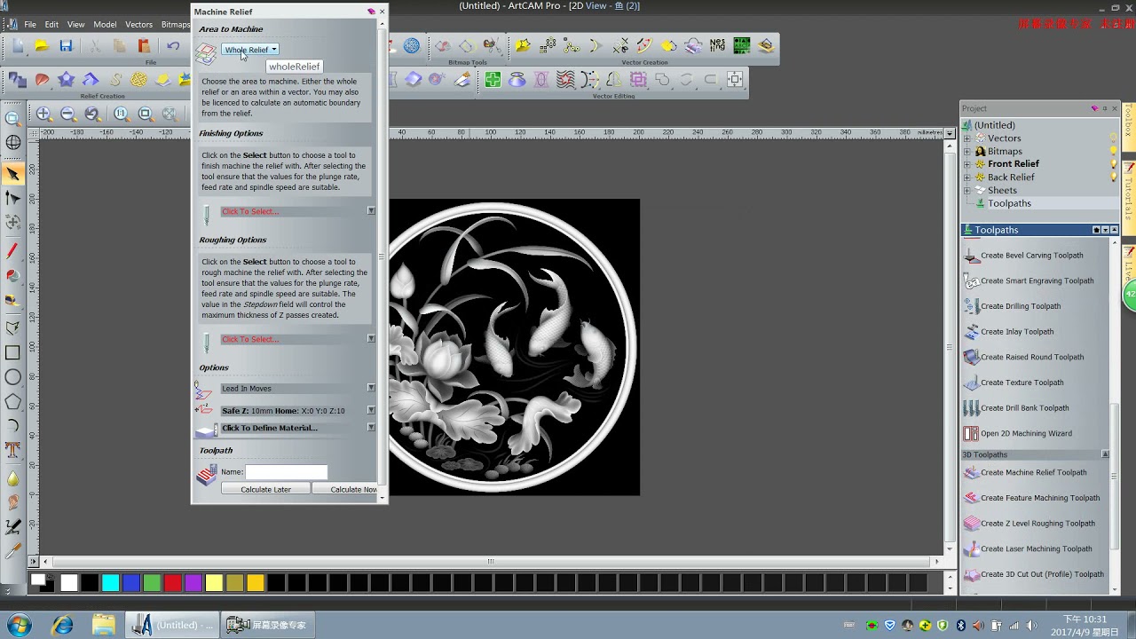Select the Zoom In magnifier tool
This screenshot has height=639, width=1136.
click(x=43, y=114)
